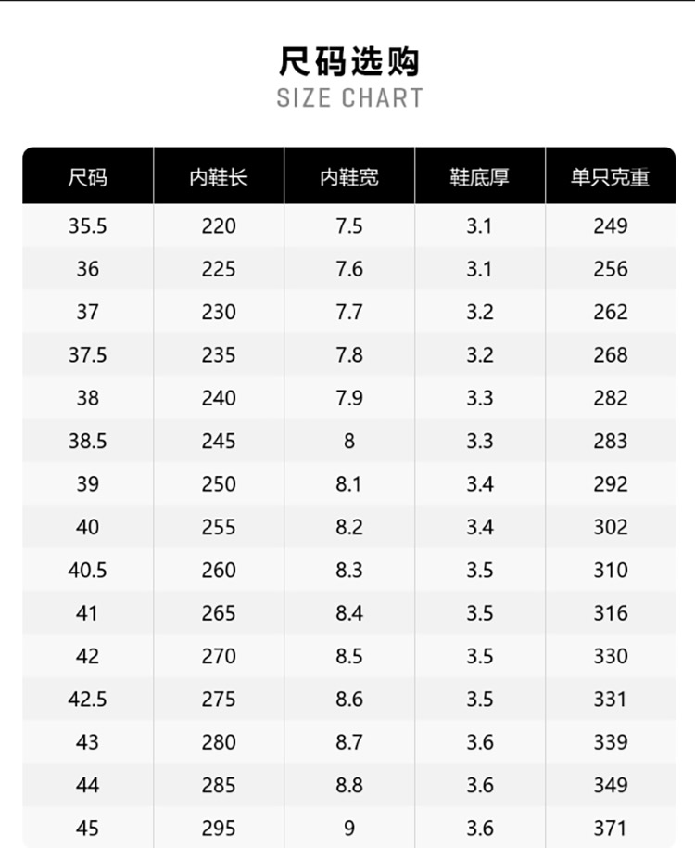The image size is (695, 848).
Task: Select the size 42.5 cell
Action: tap(87, 700)
